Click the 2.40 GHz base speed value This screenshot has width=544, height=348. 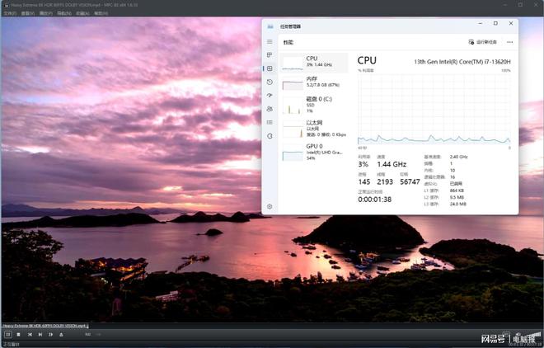[458, 157]
